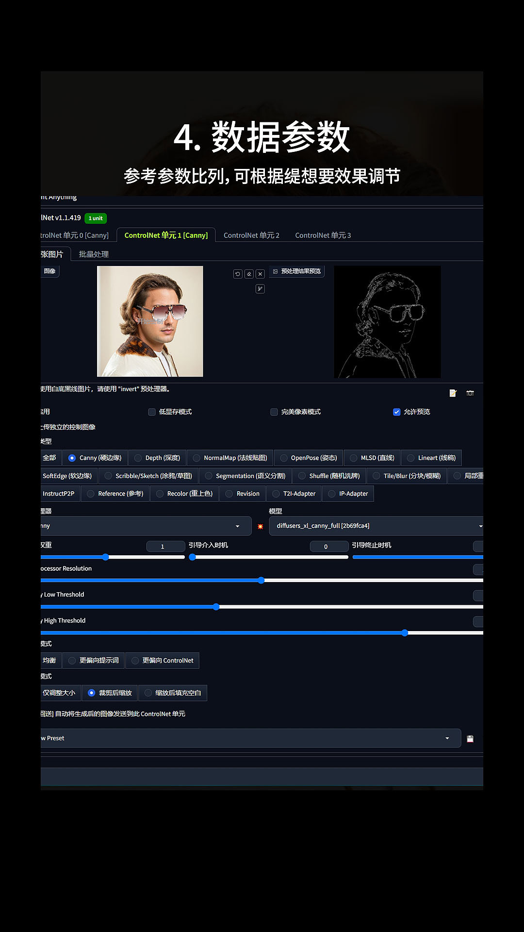The width and height of the screenshot is (524, 932).
Task: Click the uploaded portrait photo
Action: point(150,321)
